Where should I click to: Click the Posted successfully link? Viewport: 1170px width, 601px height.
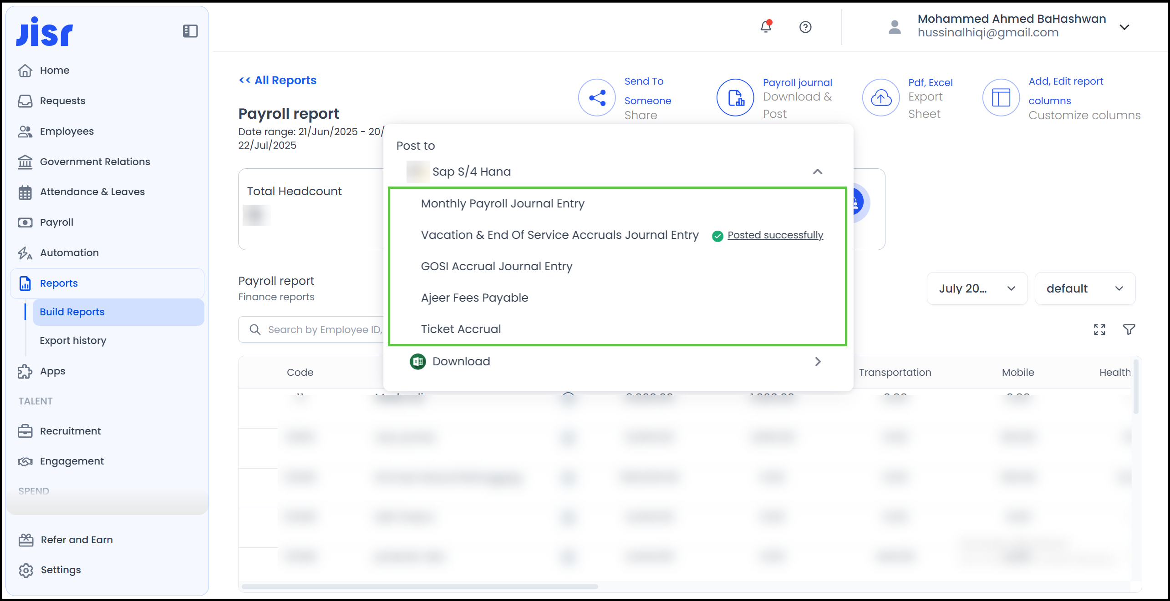(x=775, y=235)
